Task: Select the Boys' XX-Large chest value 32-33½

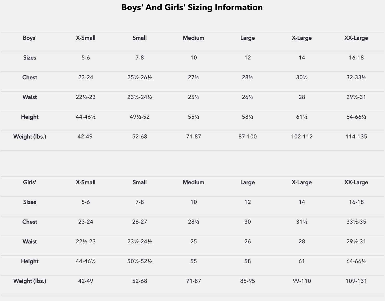Action: (x=356, y=77)
